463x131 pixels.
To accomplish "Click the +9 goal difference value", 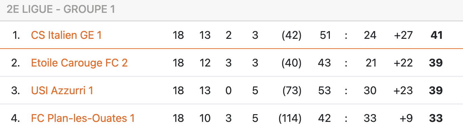I will [406, 118].
